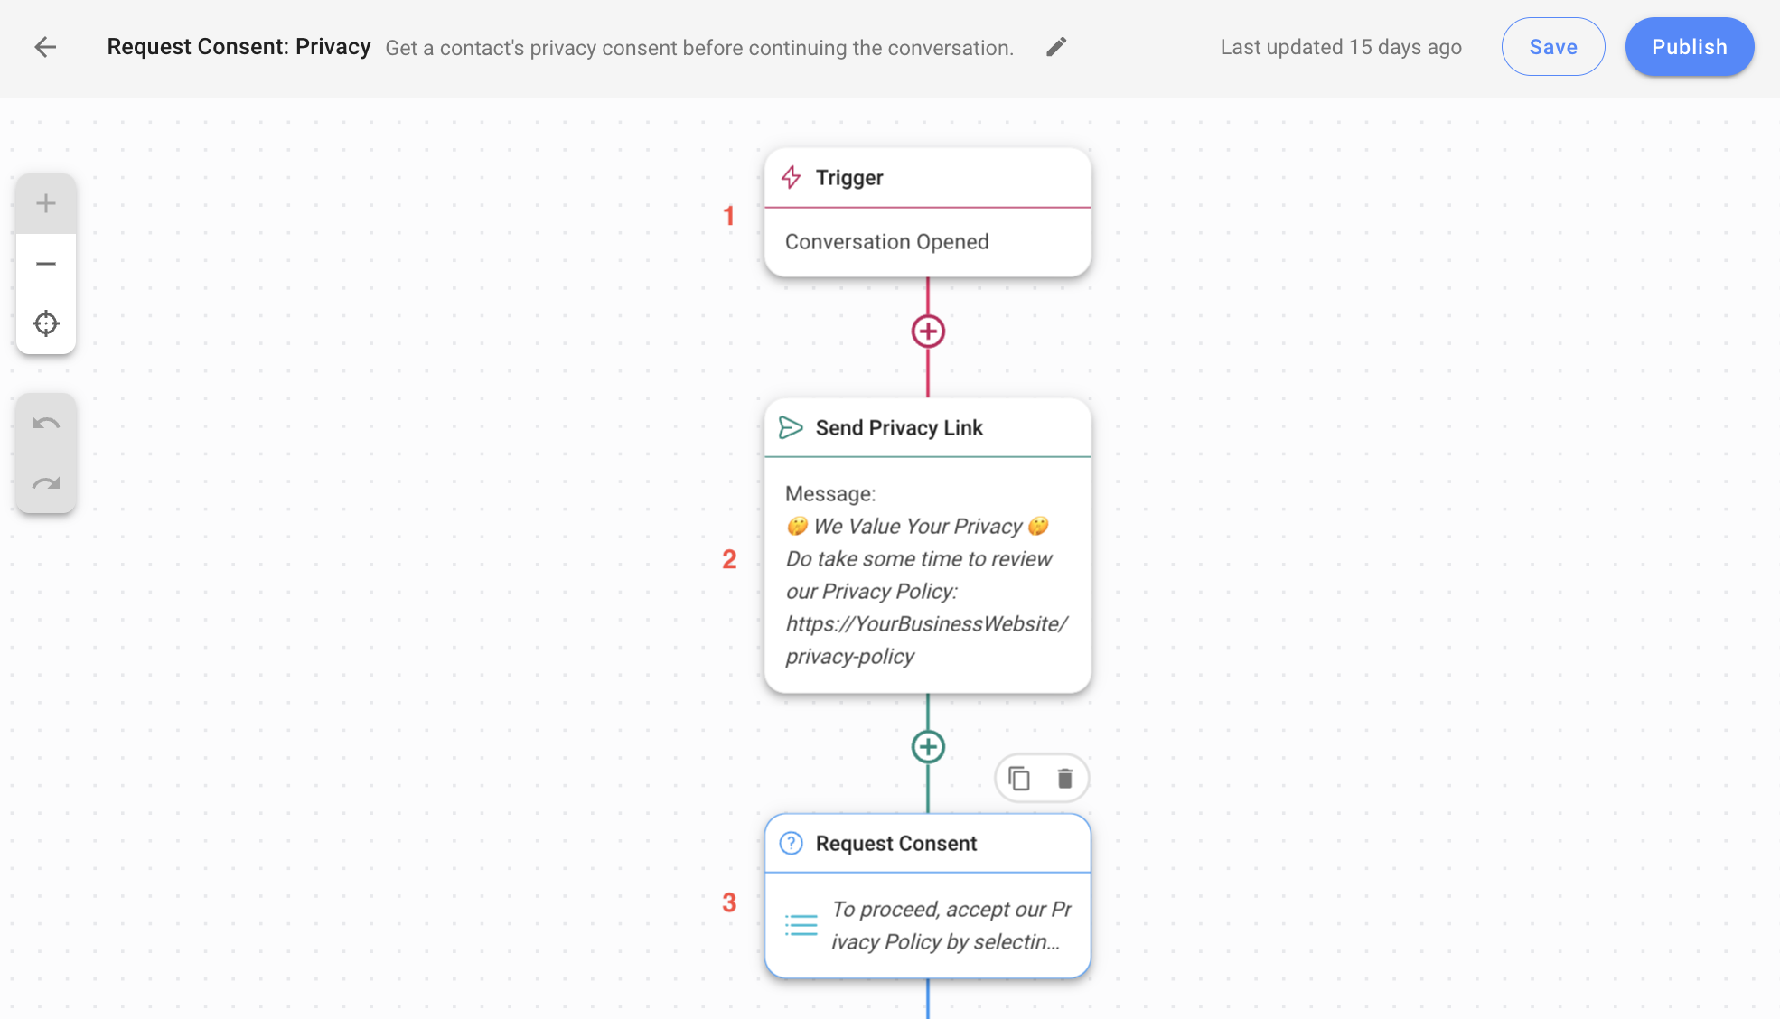Zoom out of the canvas

click(45, 263)
